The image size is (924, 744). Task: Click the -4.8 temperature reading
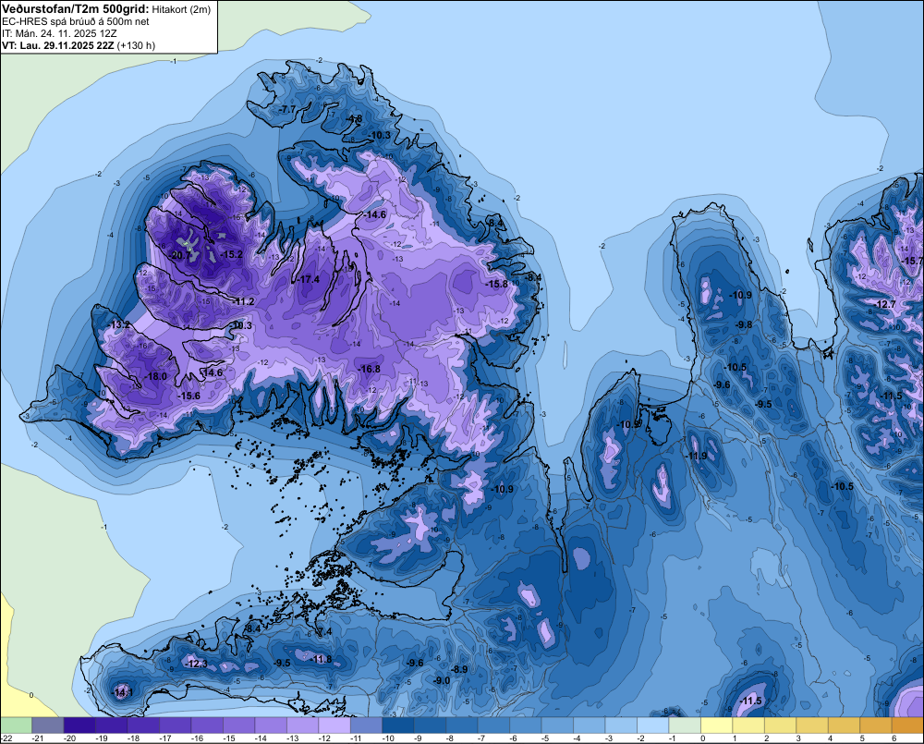pos(354,119)
